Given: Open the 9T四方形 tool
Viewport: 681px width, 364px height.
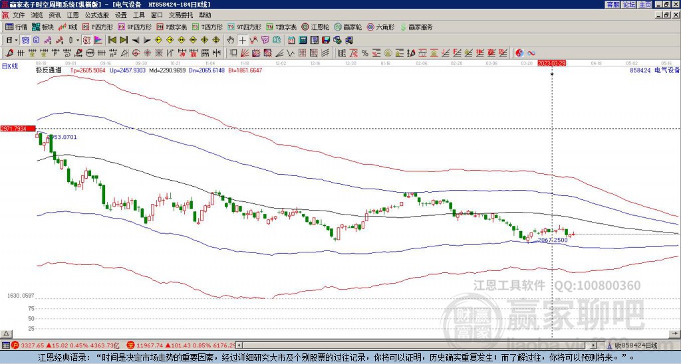Looking at the screenshot, I should [x=245, y=27].
